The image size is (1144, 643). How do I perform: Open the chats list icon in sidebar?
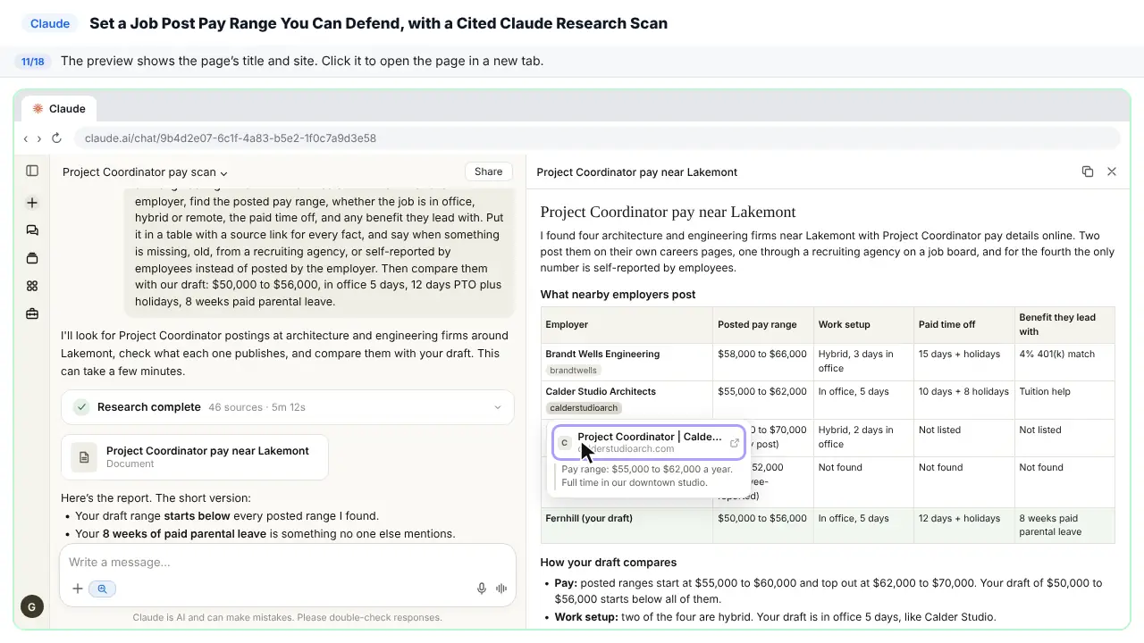coord(32,230)
